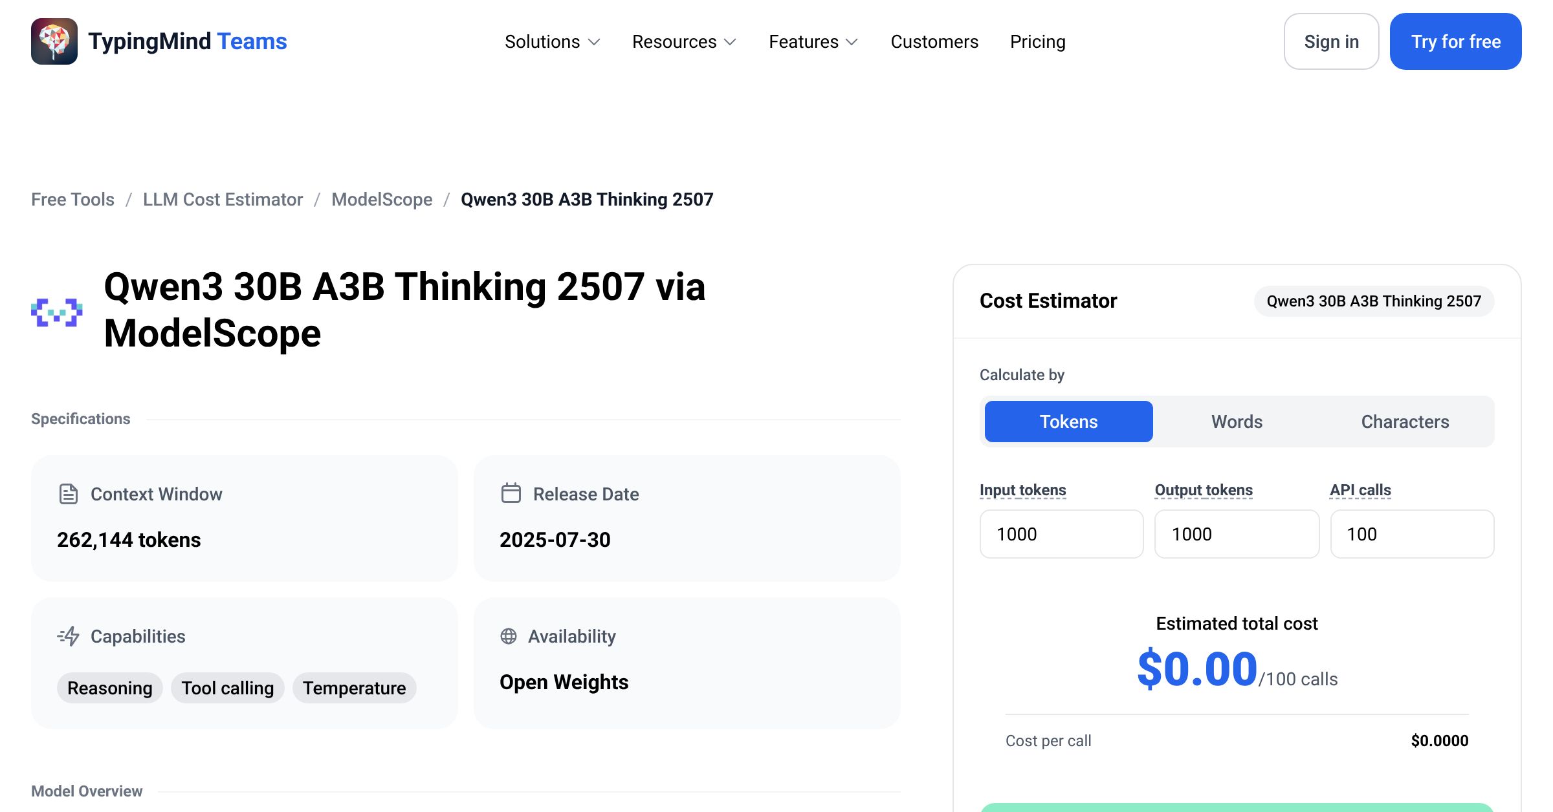1553x812 pixels.
Task: Select Tokens calculation mode
Action: click(x=1068, y=422)
